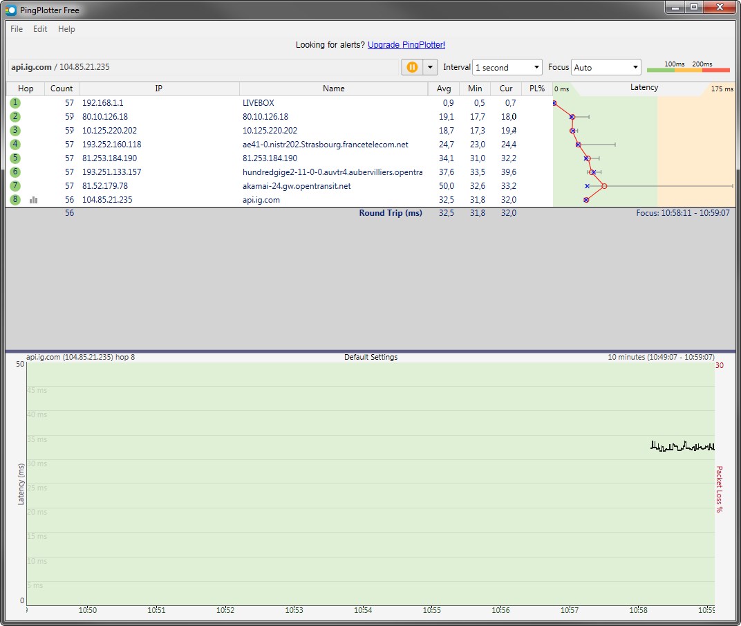
Task: Select IP 80.10.126.18 in hop 2
Action: (105, 116)
